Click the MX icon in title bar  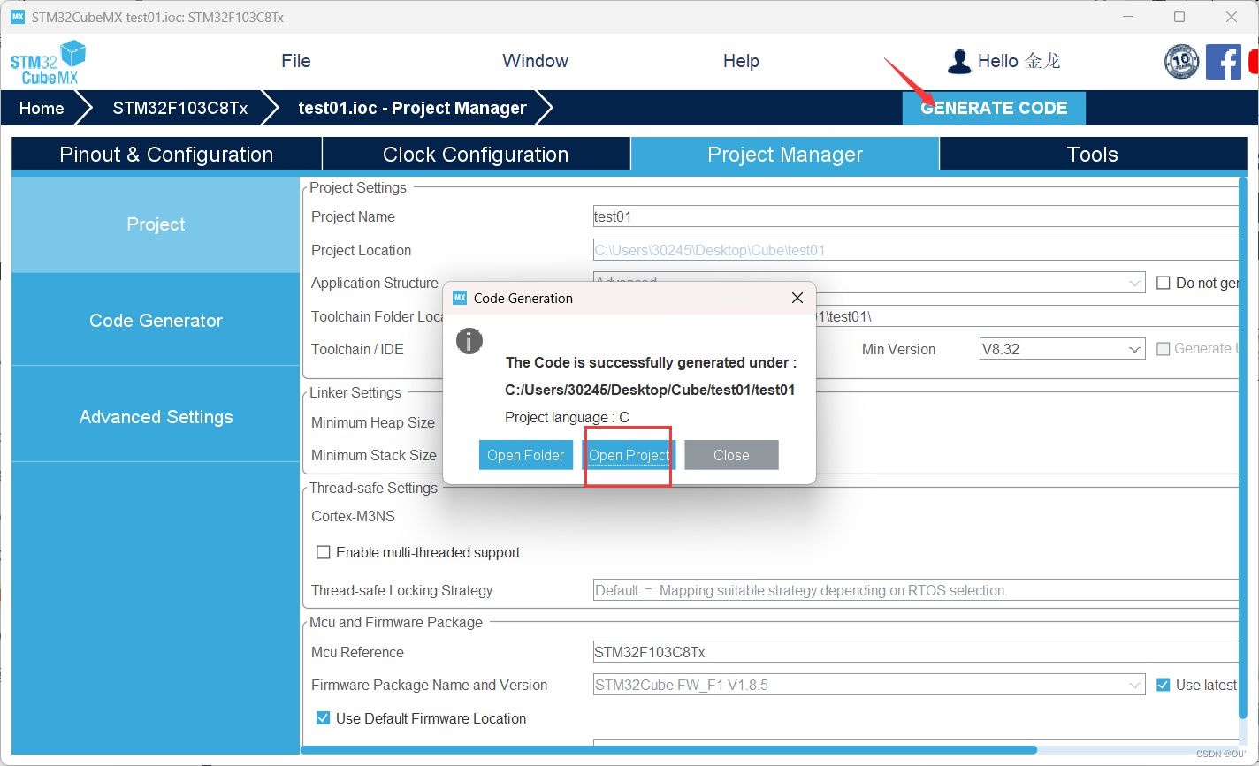(18, 17)
